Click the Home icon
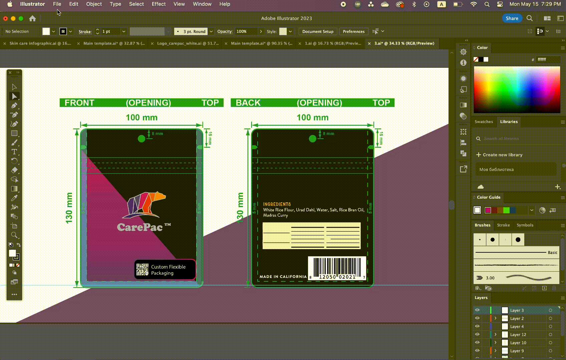The image size is (566, 360). coord(32,18)
